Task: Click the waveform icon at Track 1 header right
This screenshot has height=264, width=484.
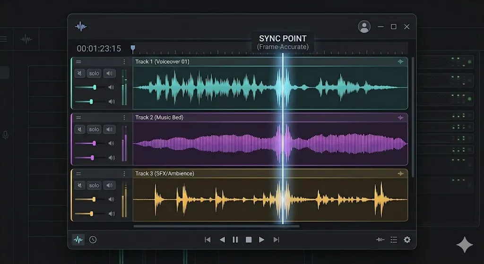Action: (x=401, y=62)
